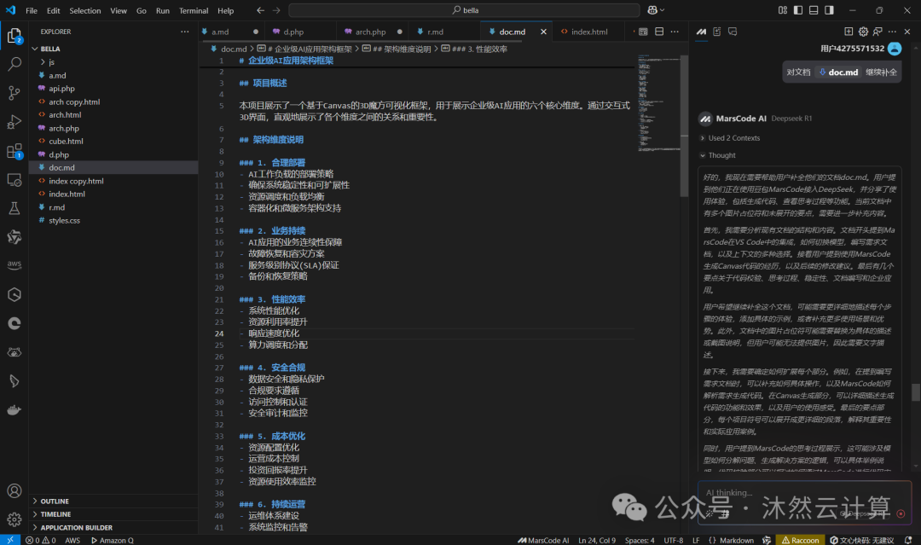The height and width of the screenshot is (545, 921).
Task: Click Ln 24, Col 9 indicator
Action: [x=597, y=540]
